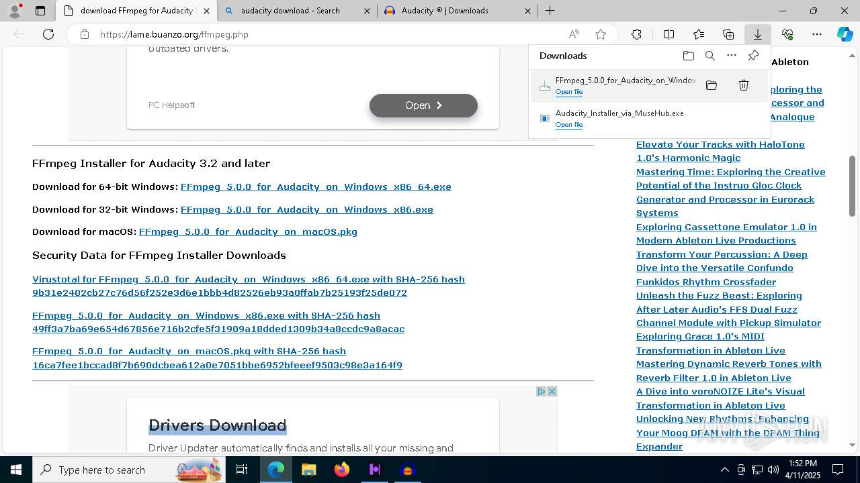Open the Favorites list icon
Image resolution: width=860 pixels, height=483 pixels.
click(x=699, y=34)
